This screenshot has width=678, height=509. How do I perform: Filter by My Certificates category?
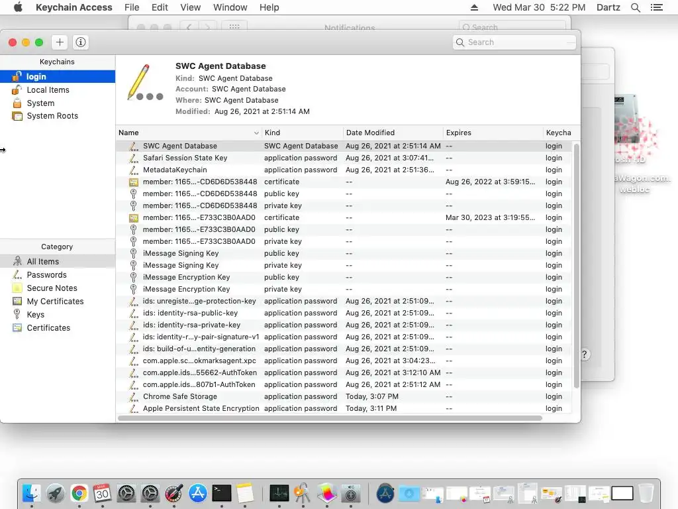pos(58,302)
